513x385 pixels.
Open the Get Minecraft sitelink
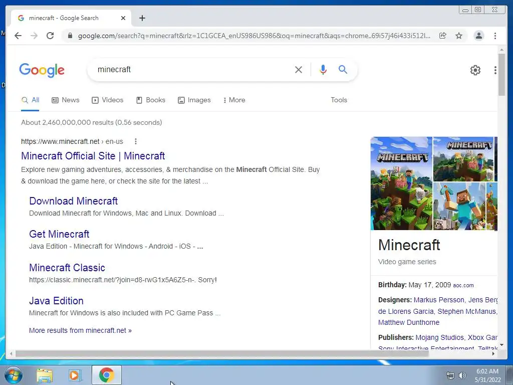click(x=59, y=234)
